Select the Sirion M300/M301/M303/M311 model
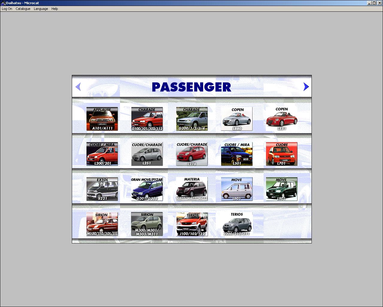Viewport: 383px width, 307px height. [x=147, y=224]
